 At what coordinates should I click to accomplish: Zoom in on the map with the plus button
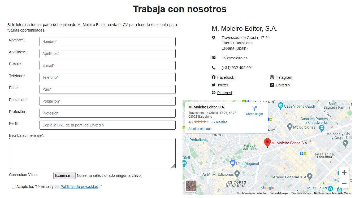click(344, 172)
